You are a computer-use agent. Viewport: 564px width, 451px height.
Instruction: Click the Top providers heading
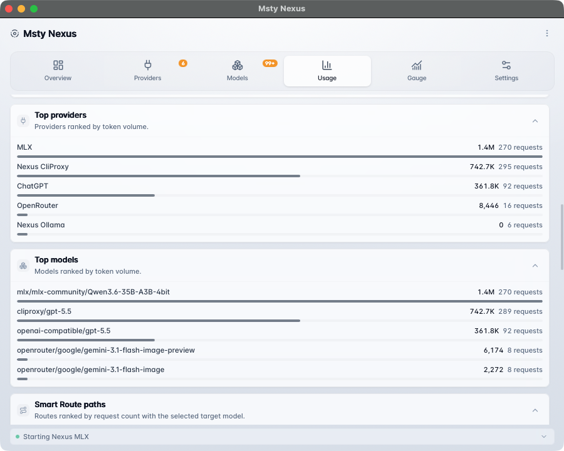60,115
